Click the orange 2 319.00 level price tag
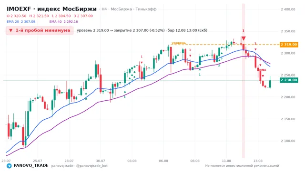The image size is (305, 171). click(289, 45)
